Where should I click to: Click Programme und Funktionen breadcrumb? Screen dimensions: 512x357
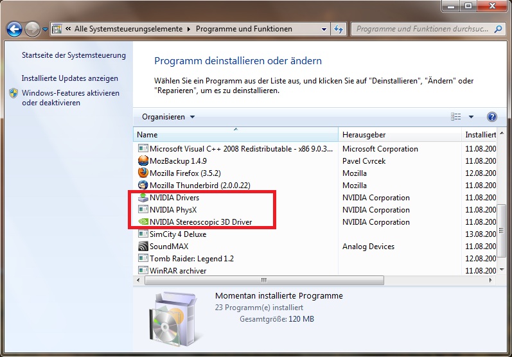pyautogui.click(x=243, y=29)
